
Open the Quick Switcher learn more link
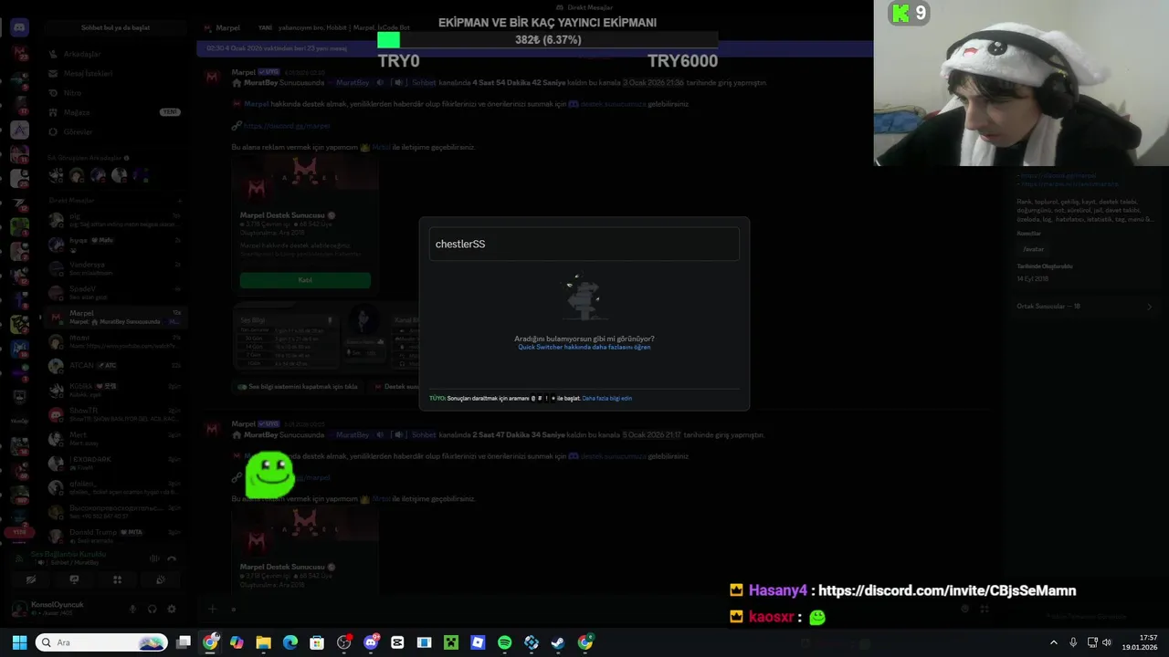pos(584,348)
